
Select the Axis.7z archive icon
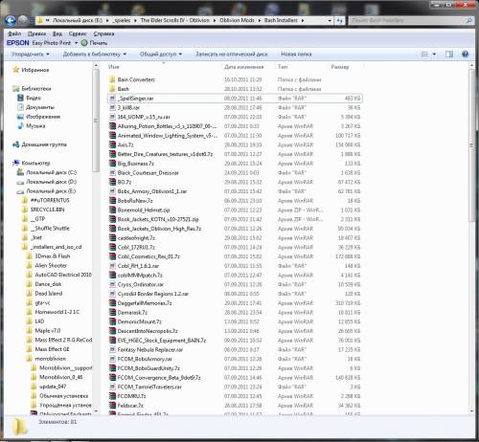click(x=112, y=144)
